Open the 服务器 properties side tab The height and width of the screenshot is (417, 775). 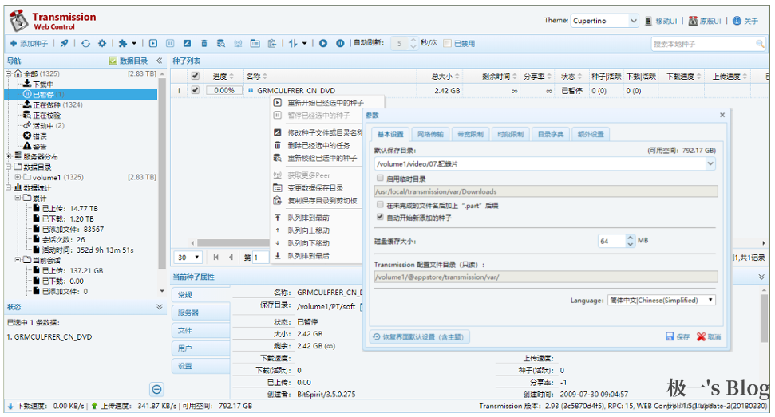pos(200,313)
